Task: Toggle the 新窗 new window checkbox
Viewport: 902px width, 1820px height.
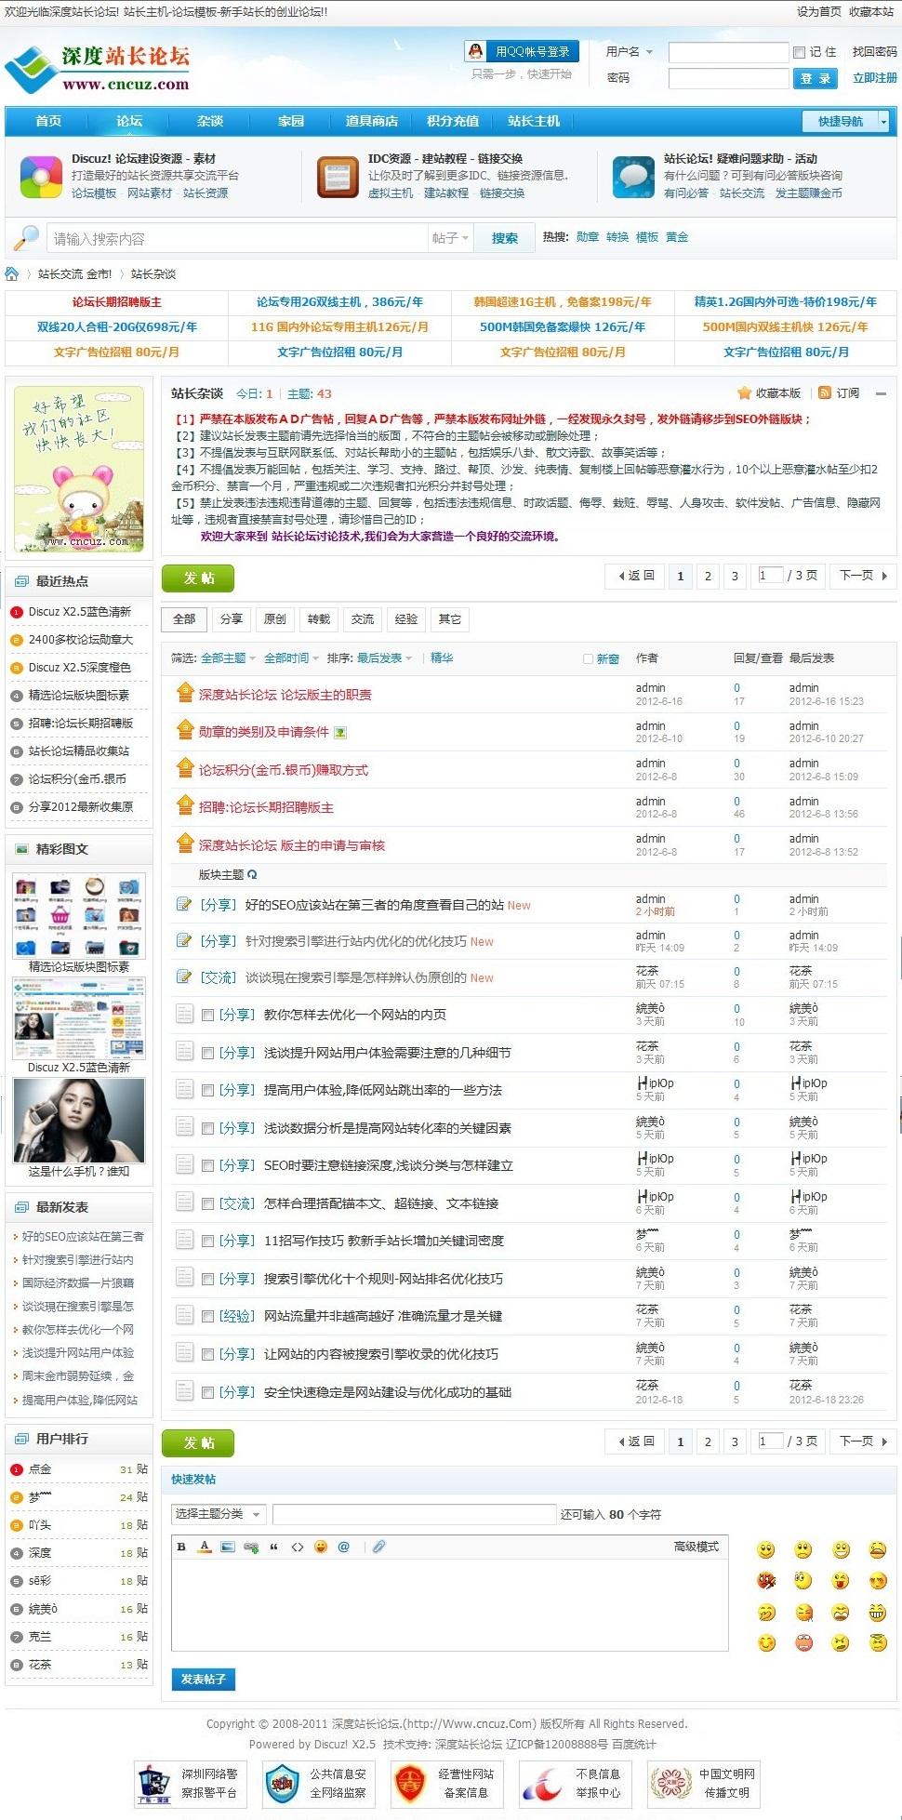Action: tap(588, 658)
